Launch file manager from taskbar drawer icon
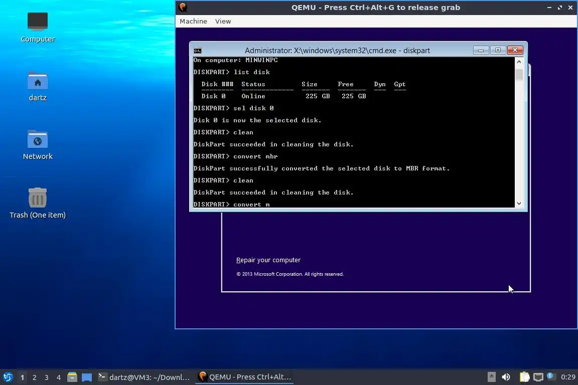 tap(72, 377)
